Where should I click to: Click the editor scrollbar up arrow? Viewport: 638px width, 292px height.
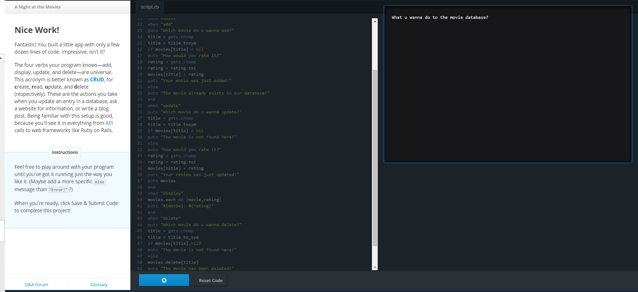tap(375, 21)
